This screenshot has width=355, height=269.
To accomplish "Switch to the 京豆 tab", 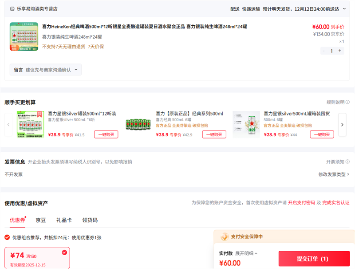I will coord(41,220).
